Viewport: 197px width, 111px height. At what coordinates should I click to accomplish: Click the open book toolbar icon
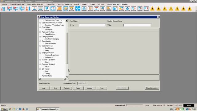click(41, 9)
